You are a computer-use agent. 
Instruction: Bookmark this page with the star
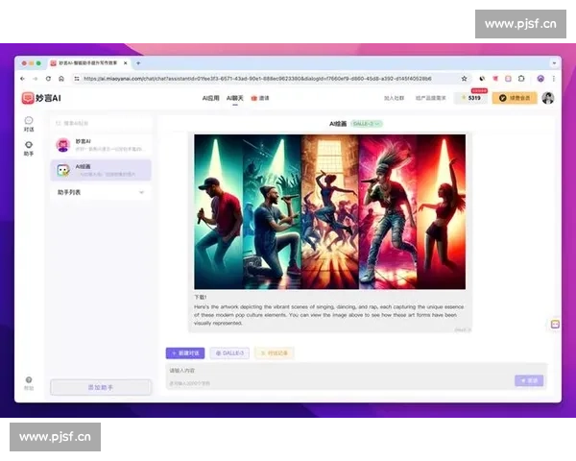pos(464,79)
